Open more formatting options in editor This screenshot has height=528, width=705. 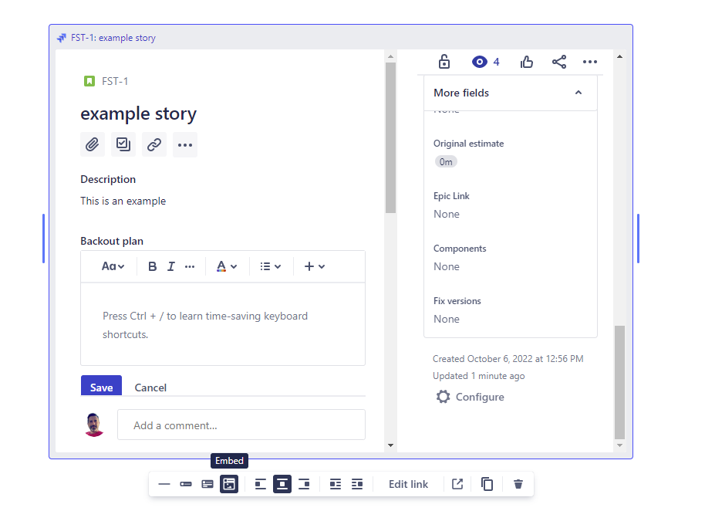pos(190,266)
